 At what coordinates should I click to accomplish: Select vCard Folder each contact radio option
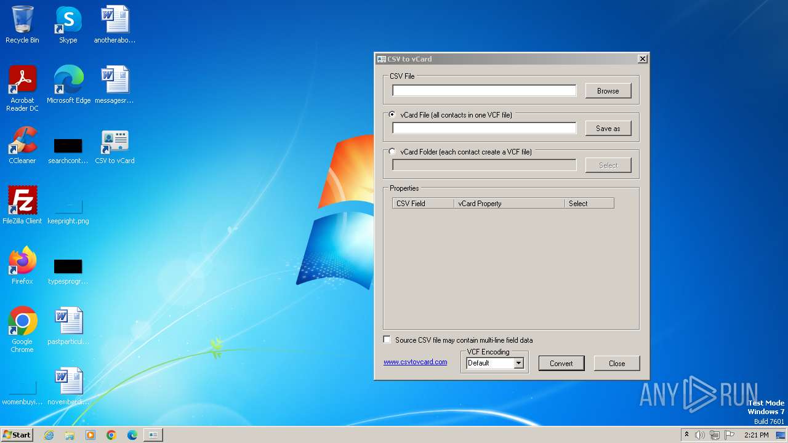pos(392,151)
